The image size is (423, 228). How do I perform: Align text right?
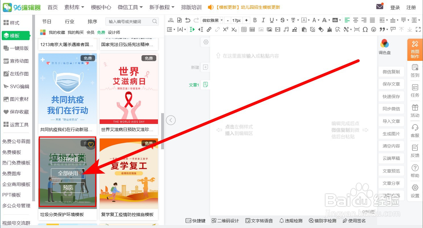(x=364, y=20)
